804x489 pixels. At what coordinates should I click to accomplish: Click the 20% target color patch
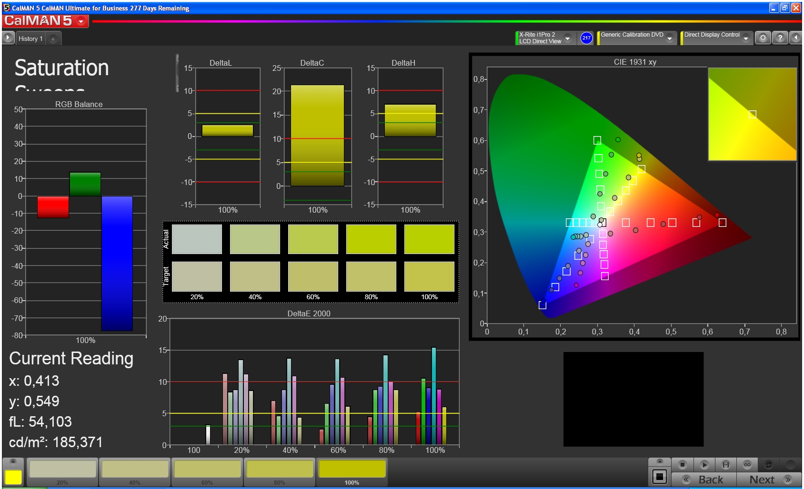click(197, 276)
